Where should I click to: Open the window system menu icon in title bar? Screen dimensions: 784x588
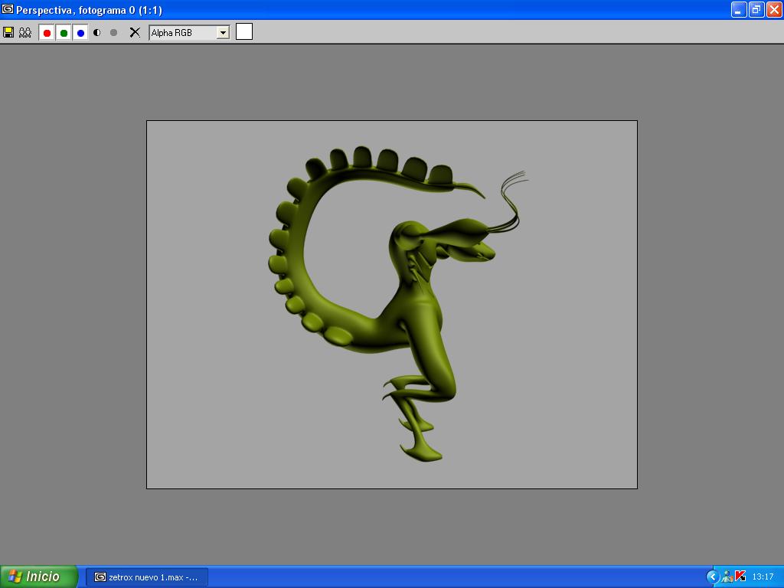click(x=8, y=9)
